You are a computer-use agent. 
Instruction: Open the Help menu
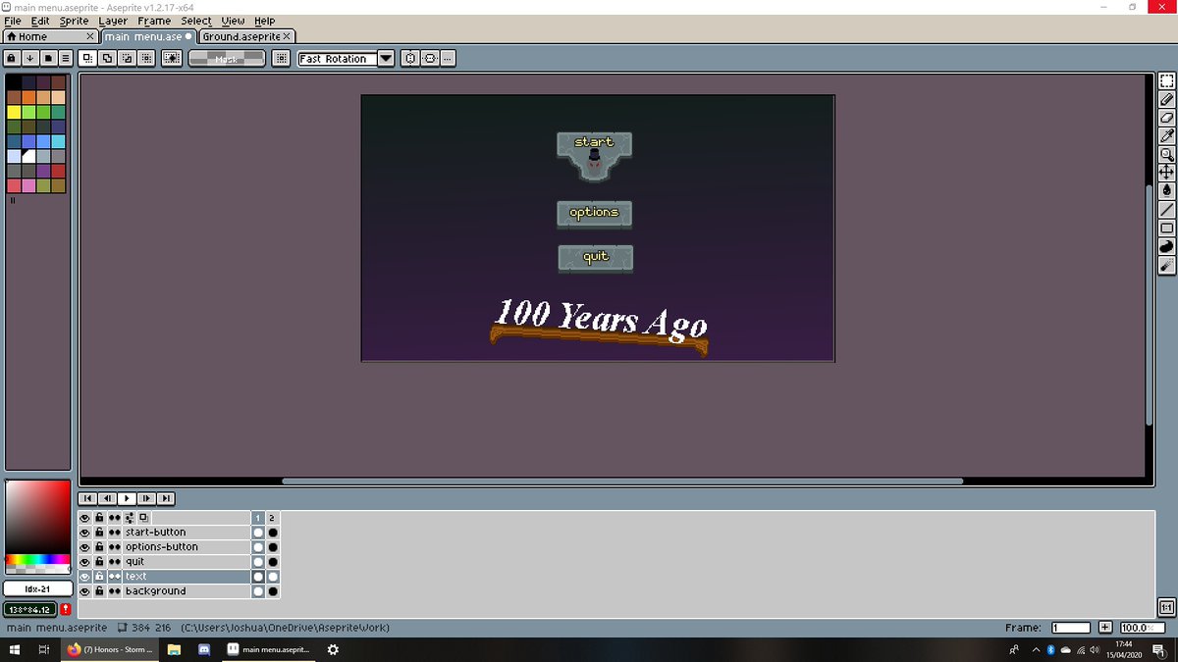[x=265, y=21]
